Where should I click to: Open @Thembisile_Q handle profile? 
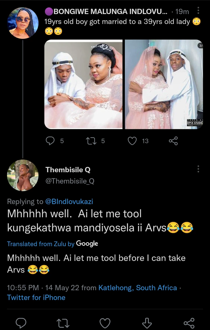pos(70,181)
